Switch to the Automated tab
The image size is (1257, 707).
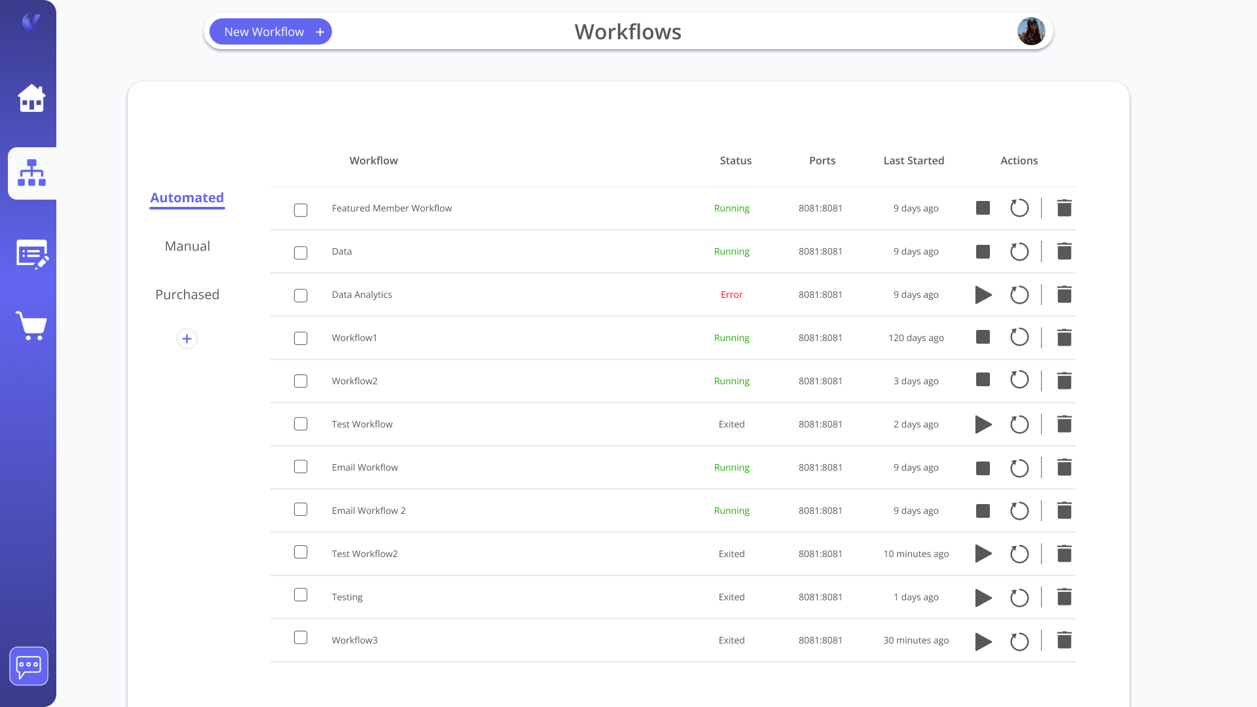tap(187, 198)
